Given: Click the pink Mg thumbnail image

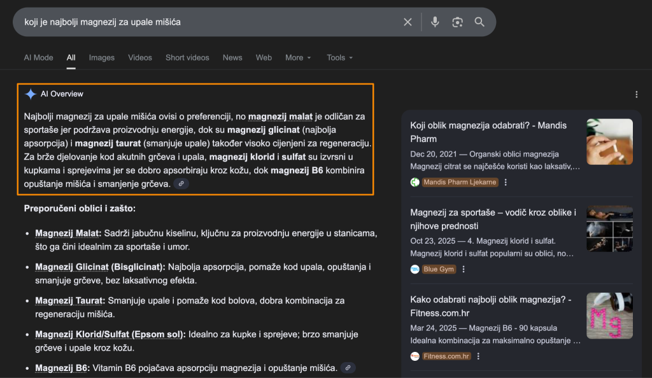Looking at the screenshot, I should tap(609, 316).
